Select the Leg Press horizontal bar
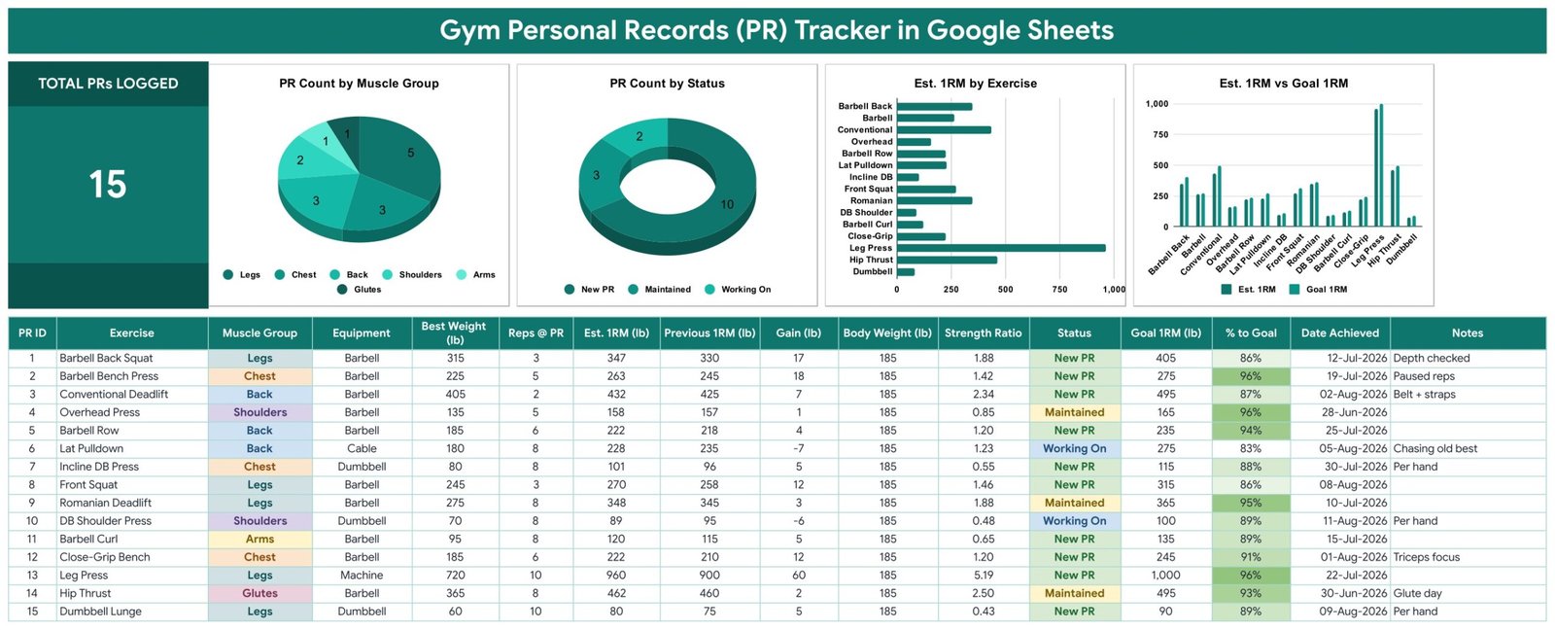Screen dimensions: 1555x630 coord(1000,248)
